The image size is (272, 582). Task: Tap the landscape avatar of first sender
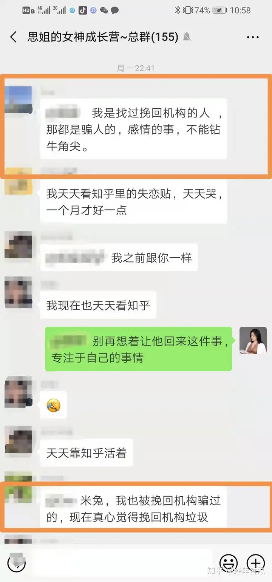pyautogui.click(x=18, y=100)
